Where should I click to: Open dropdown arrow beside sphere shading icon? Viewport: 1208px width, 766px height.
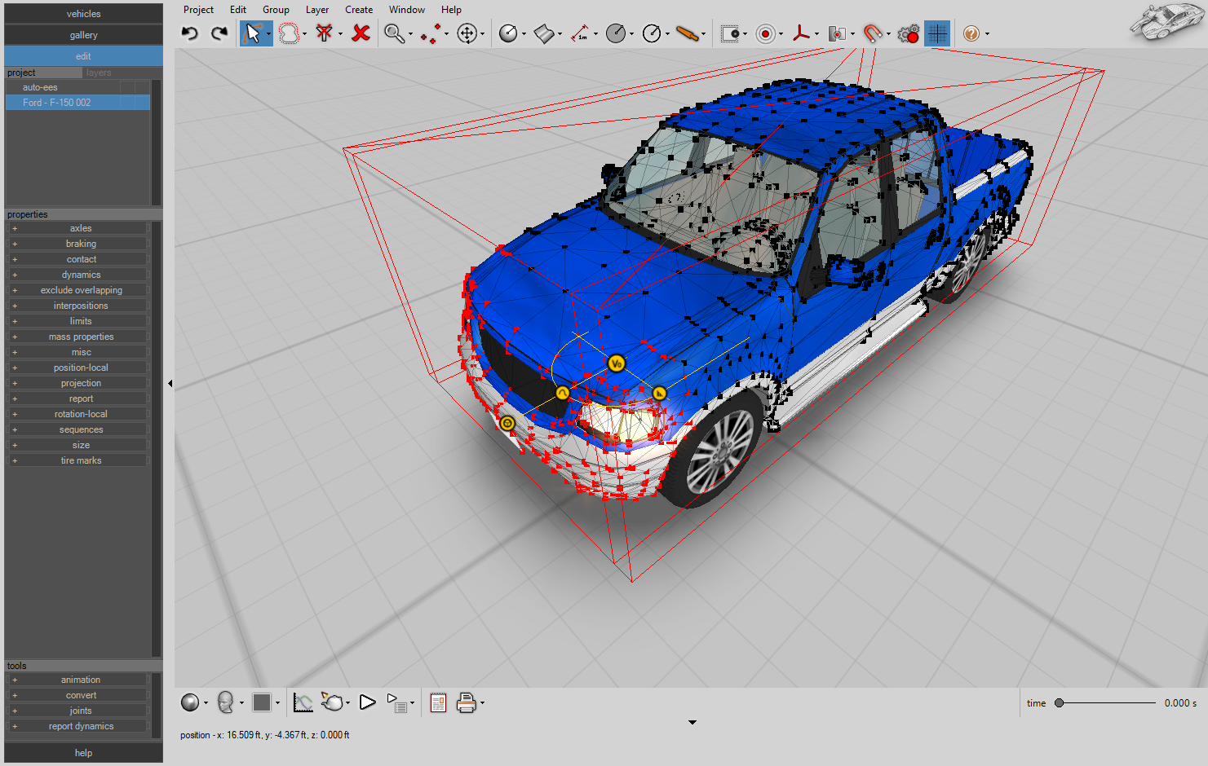click(x=206, y=703)
